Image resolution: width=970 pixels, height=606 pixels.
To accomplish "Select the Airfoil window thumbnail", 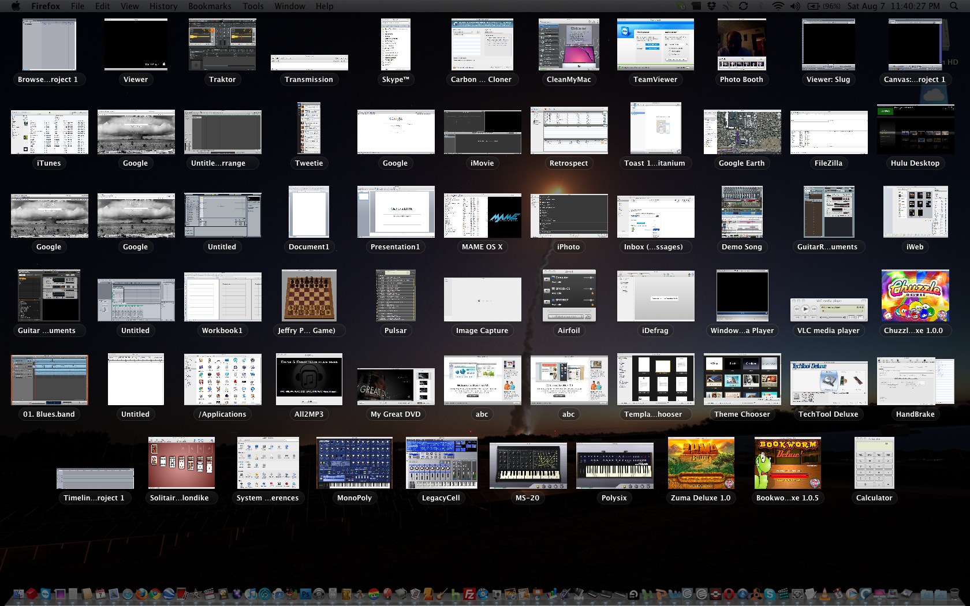I will pyautogui.click(x=569, y=295).
